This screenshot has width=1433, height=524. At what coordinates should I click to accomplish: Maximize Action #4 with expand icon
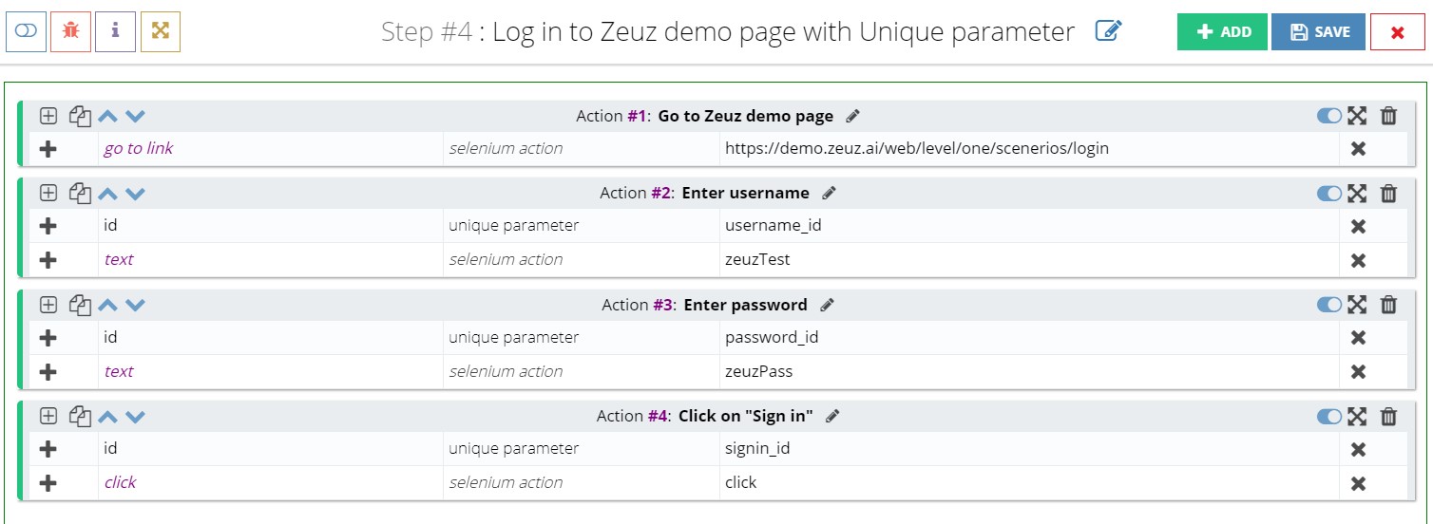[x=1357, y=416]
